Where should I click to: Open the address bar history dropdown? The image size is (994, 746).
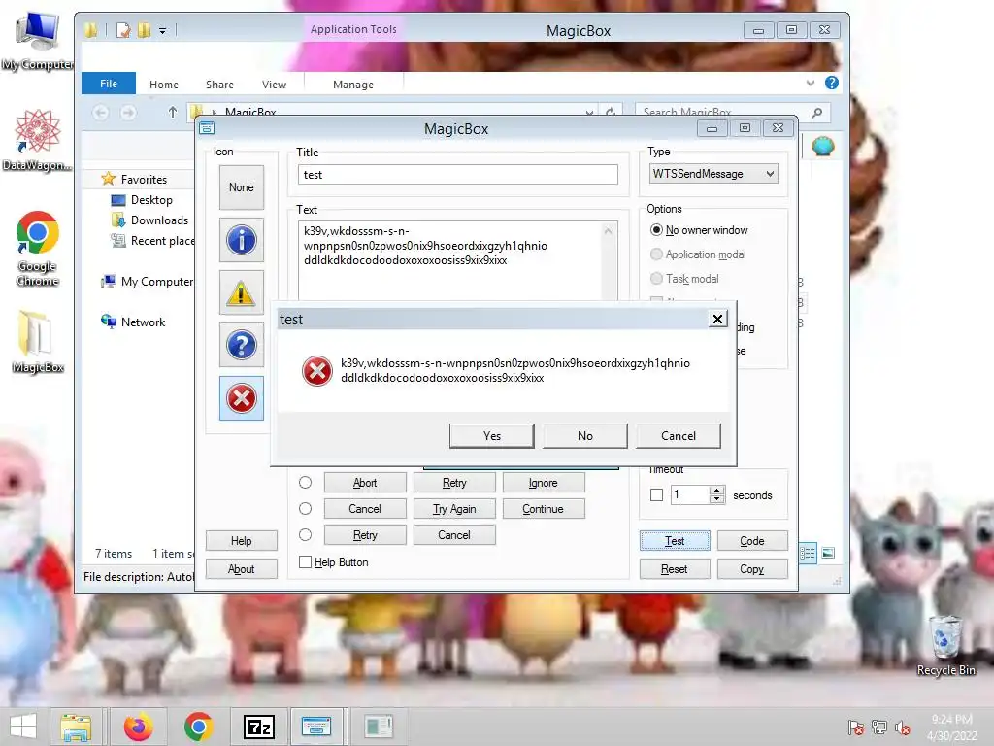tap(589, 113)
